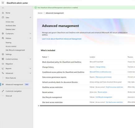
Task: Click the Home breadcrumb link
Action: [40, 13]
